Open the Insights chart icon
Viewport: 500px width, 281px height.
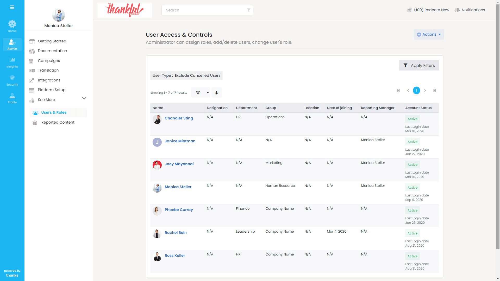pyautogui.click(x=12, y=62)
